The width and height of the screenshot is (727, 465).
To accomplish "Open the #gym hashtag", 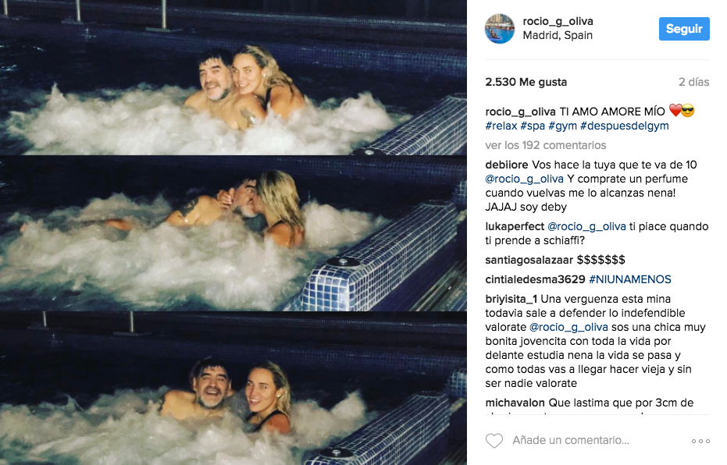I will tap(562, 126).
